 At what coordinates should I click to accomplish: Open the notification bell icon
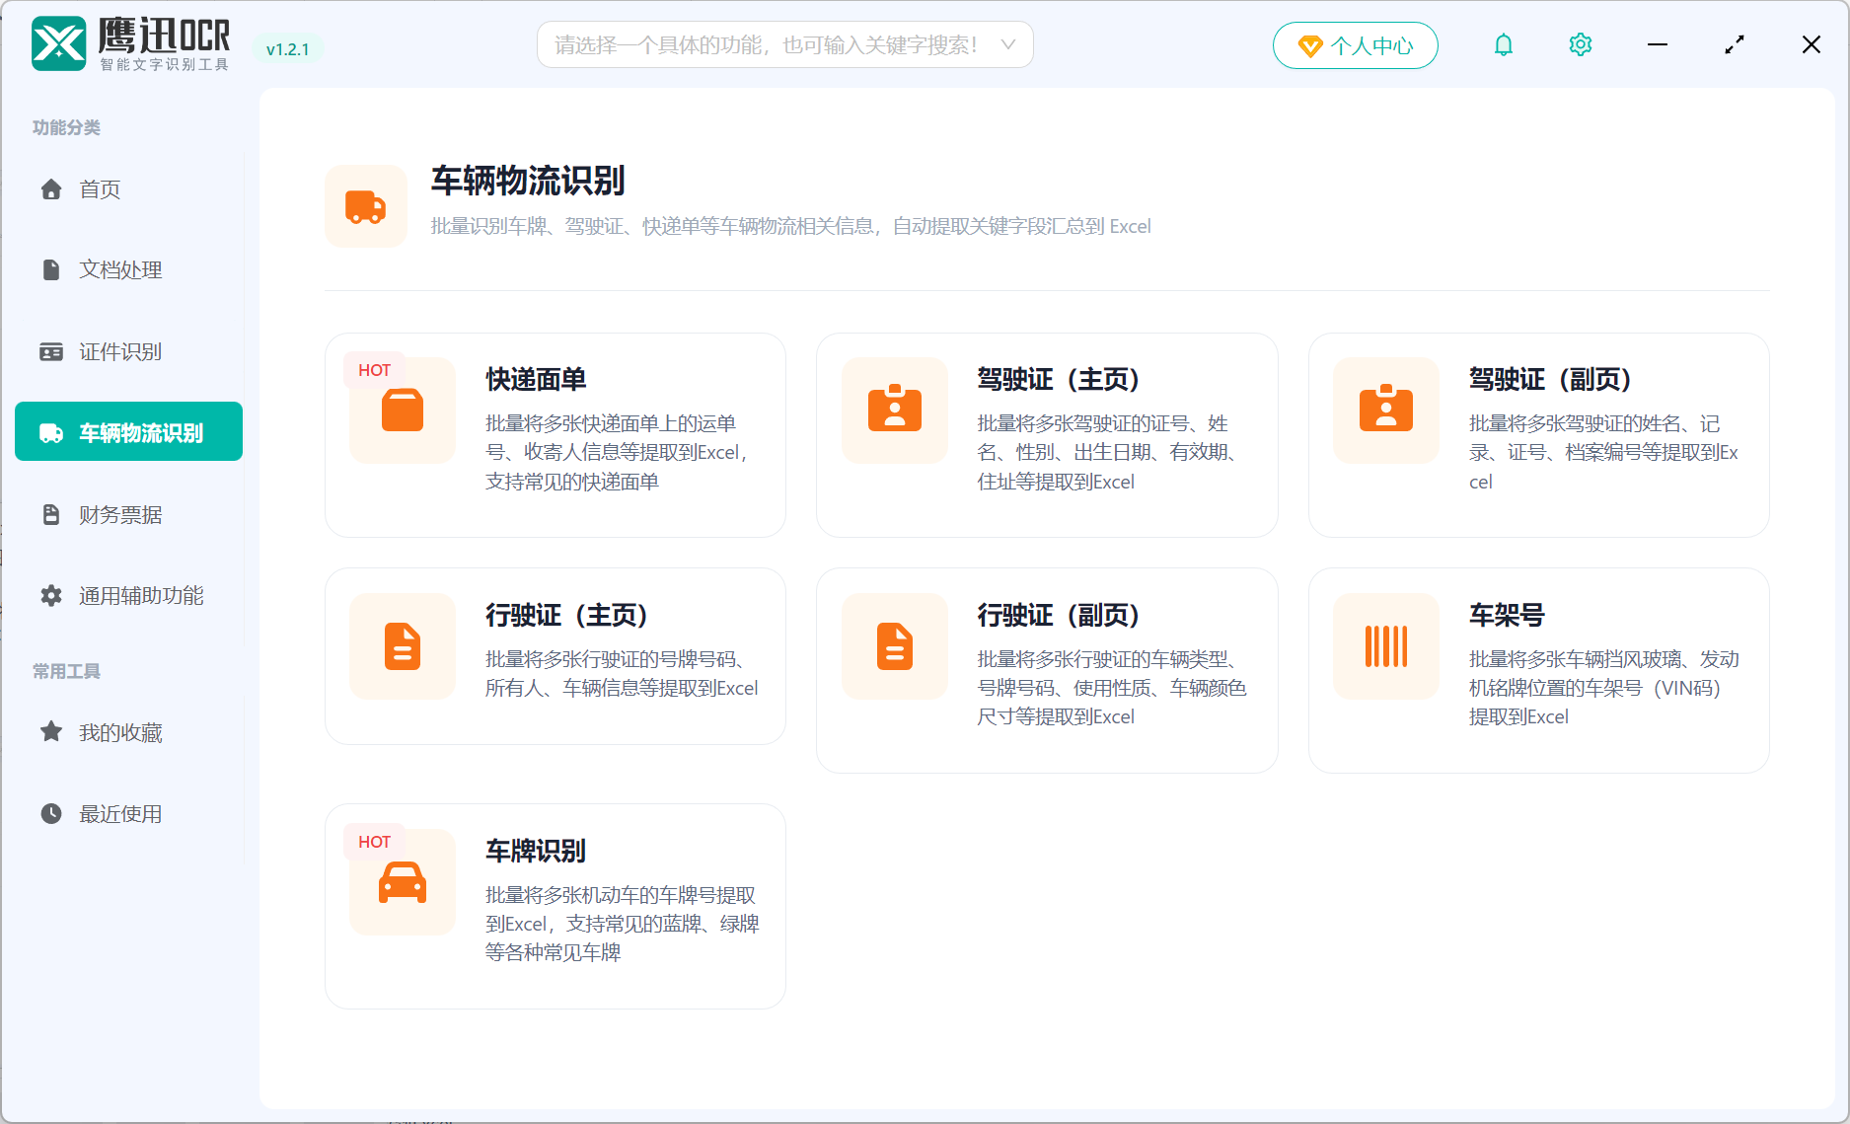click(1504, 45)
